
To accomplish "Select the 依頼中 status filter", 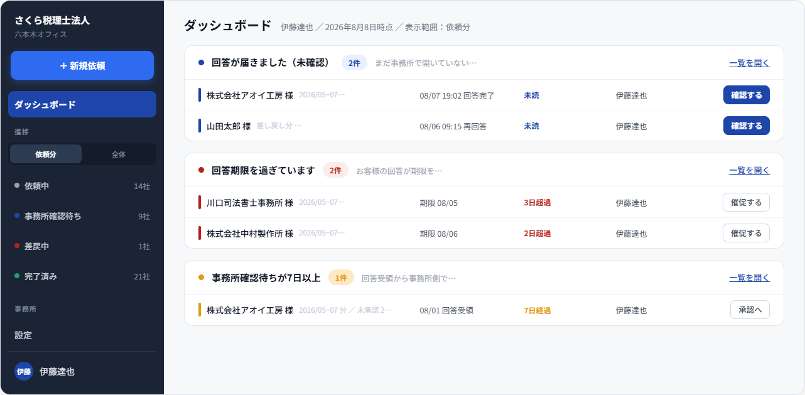I will 82,186.
